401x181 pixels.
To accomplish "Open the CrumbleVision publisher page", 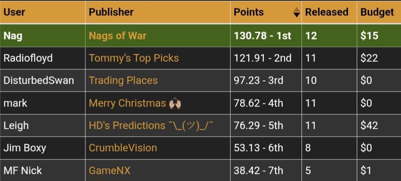I will 123,148.
